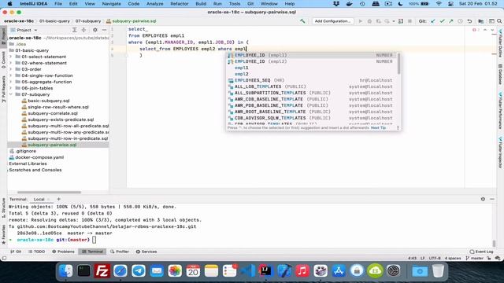Open IntelliJ IDEA icon in the dock
Image resolution: width=504 pixels, height=283 pixels.
click(266, 270)
